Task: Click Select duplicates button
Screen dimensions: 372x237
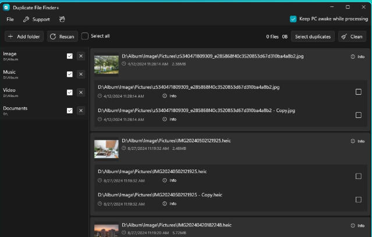Action: (x=313, y=37)
